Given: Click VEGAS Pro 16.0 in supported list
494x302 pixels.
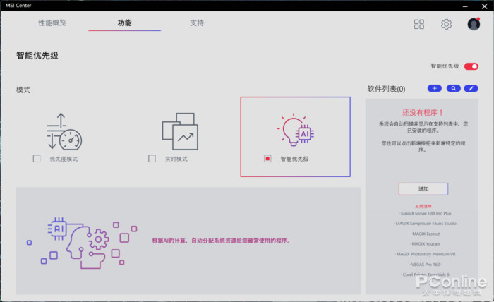Looking at the screenshot, I should point(423,263).
